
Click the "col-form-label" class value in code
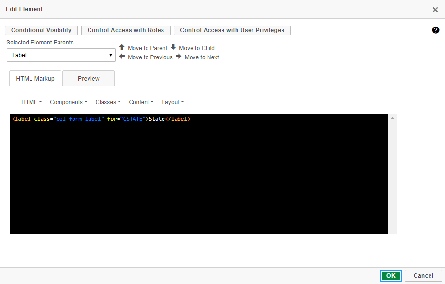pos(79,119)
